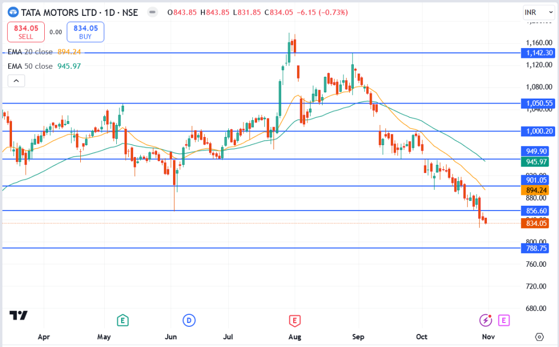Image resolution: width=559 pixels, height=347 pixels.
Task: Click the 0.00 spread value
Action: 56,32
